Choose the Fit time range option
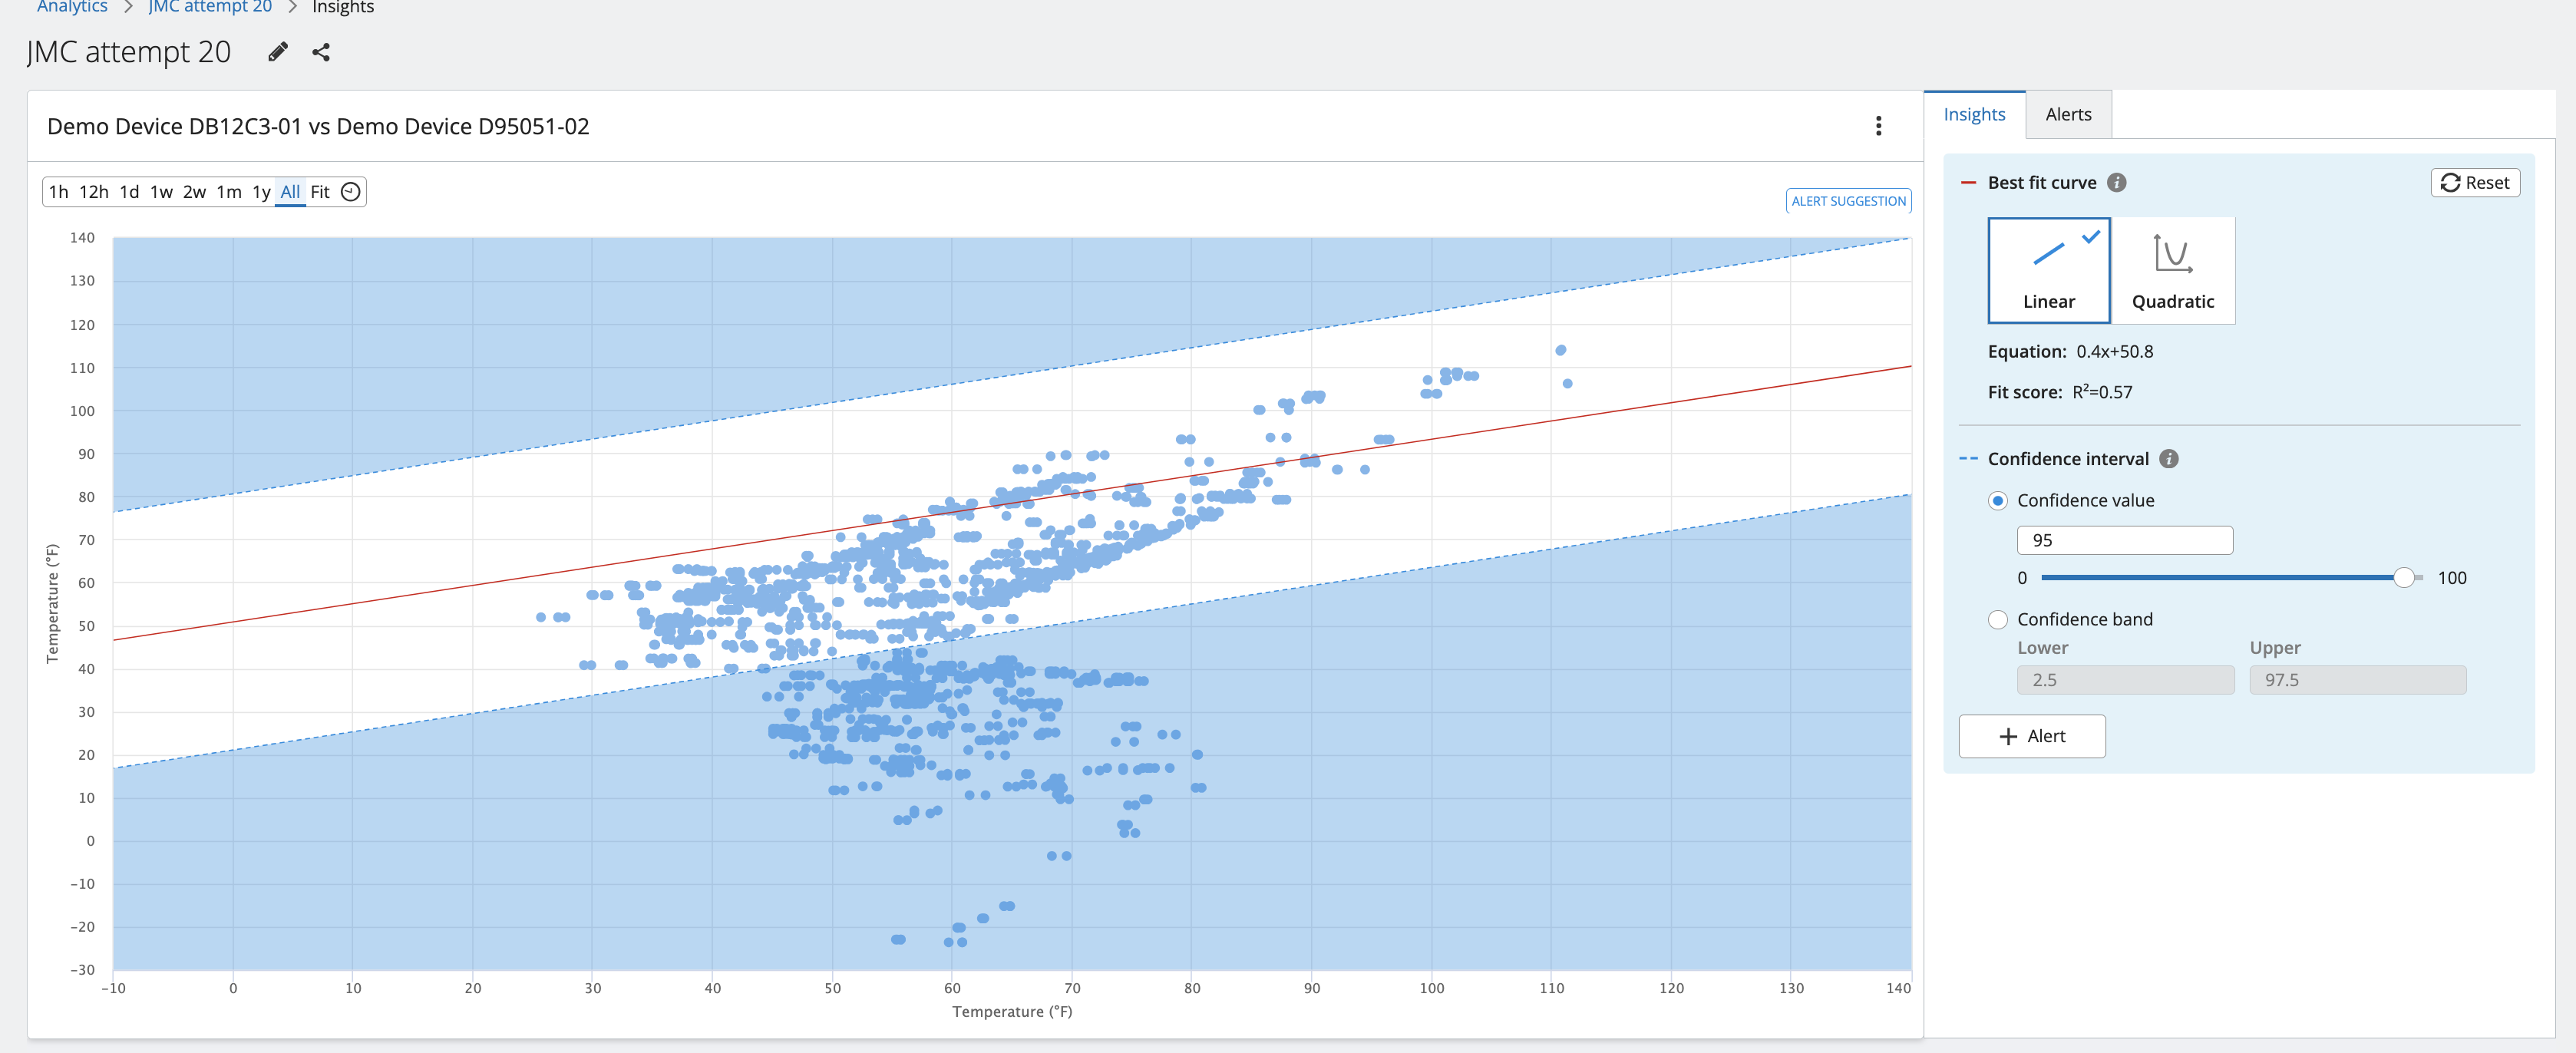 coord(320,192)
